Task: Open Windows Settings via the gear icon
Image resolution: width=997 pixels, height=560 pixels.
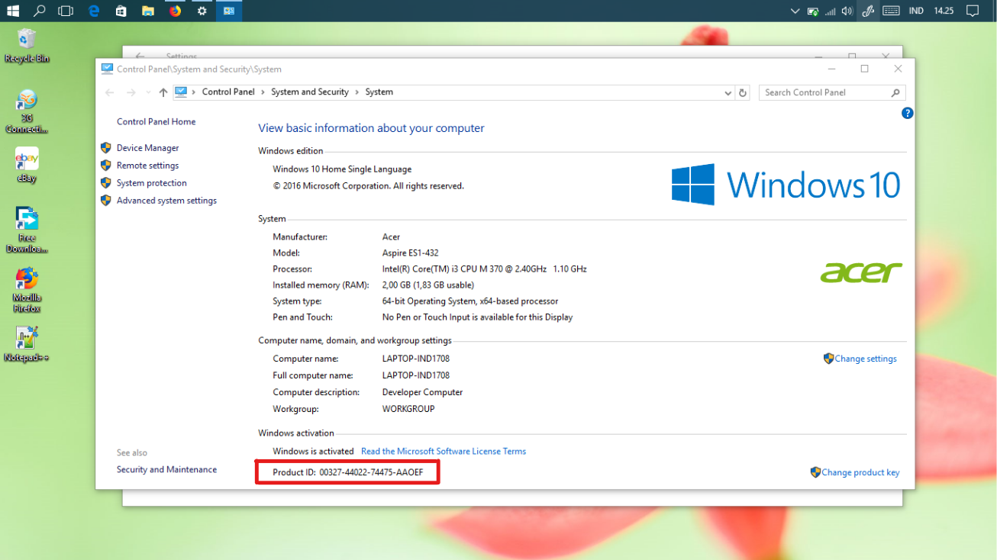Action: tap(202, 11)
